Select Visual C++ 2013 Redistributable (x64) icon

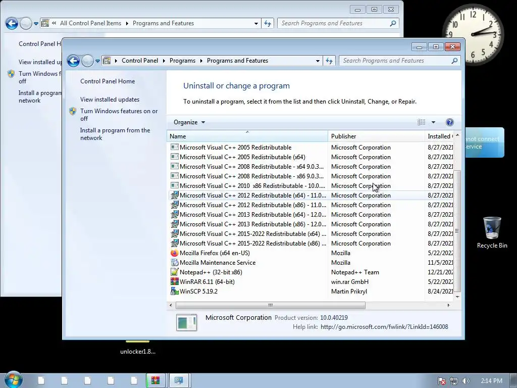point(174,214)
